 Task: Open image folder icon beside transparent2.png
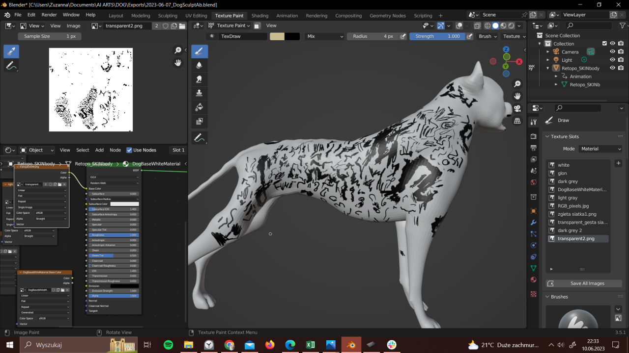181,25
